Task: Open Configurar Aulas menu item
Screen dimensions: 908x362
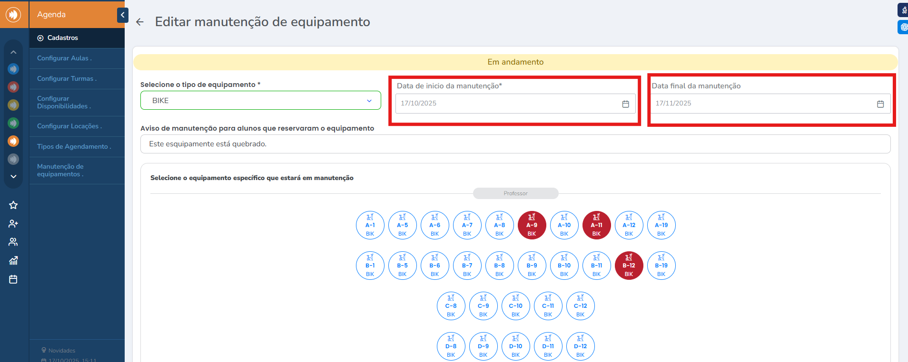Action: coord(64,58)
